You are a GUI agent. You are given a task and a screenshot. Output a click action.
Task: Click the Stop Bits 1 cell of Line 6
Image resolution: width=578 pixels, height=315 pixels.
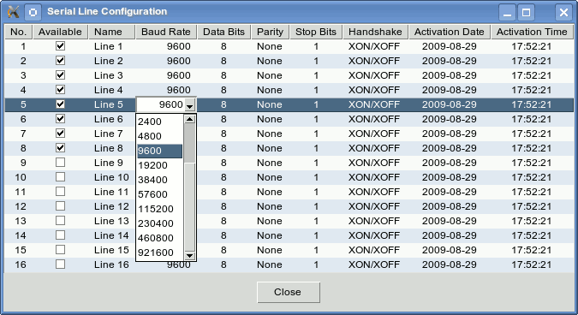click(x=316, y=119)
